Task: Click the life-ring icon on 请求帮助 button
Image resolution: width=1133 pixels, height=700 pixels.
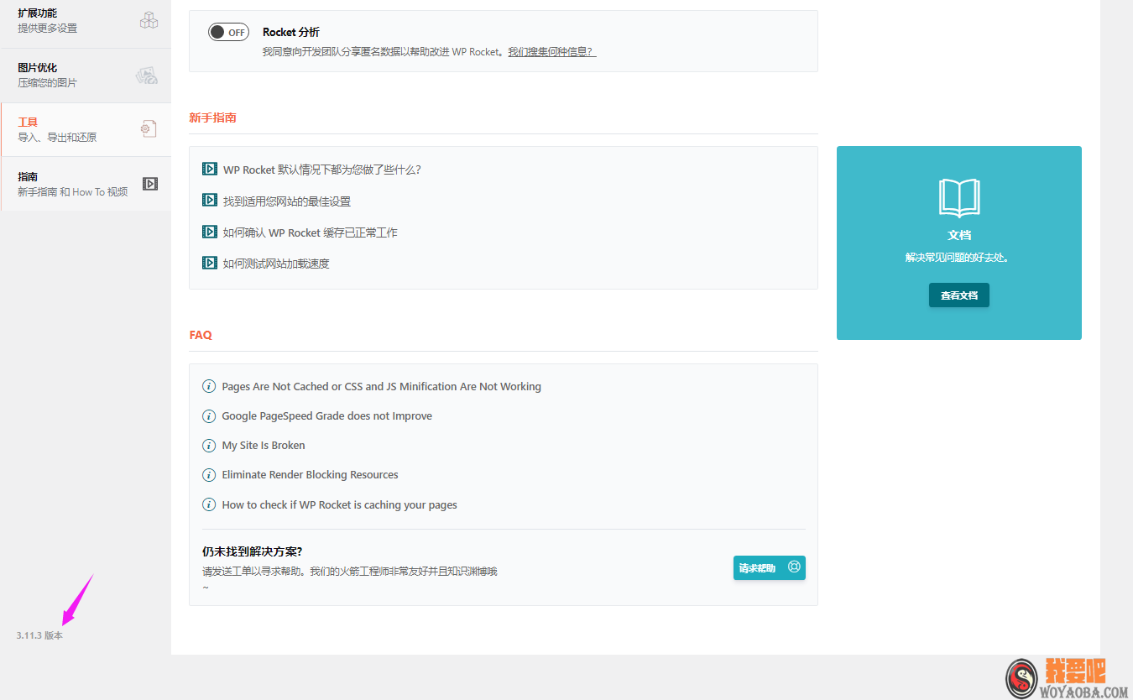Action: pyautogui.click(x=792, y=567)
